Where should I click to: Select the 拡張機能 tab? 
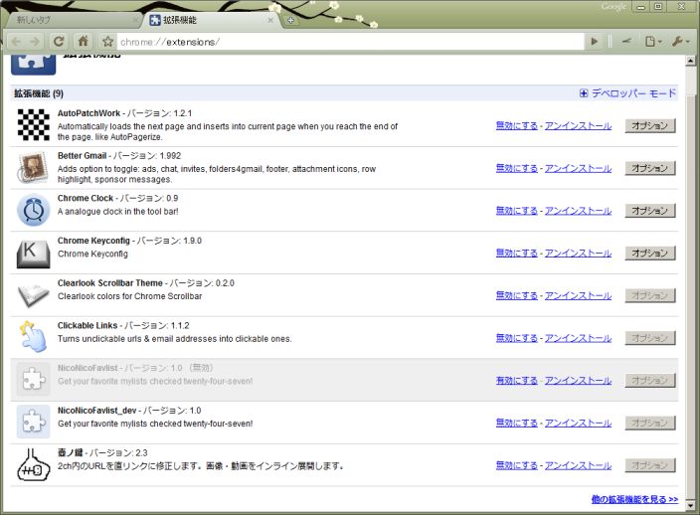click(210, 20)
